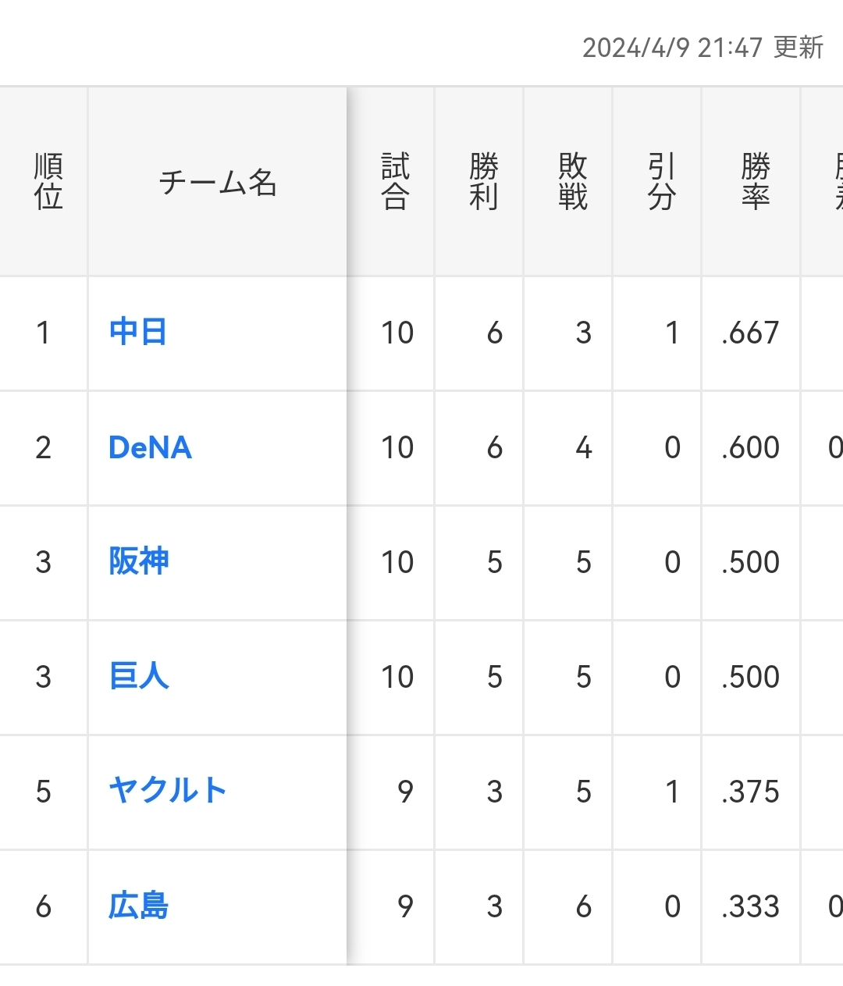843x986 pixels.
Task: Click the チーム名 column header
Action: (x=218, y=183)
